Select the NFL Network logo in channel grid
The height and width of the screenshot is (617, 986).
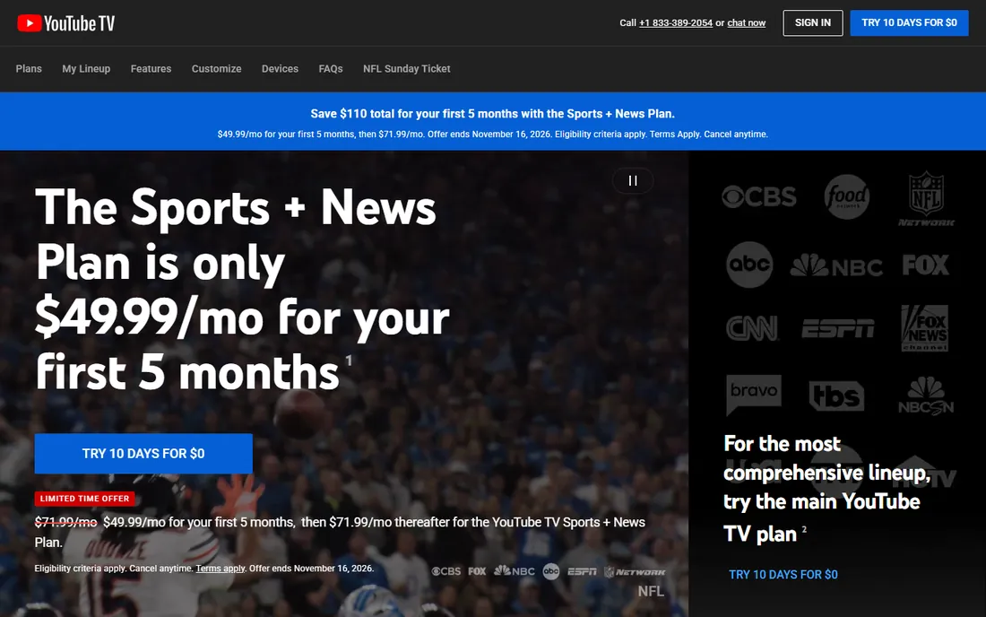point(926,199)
